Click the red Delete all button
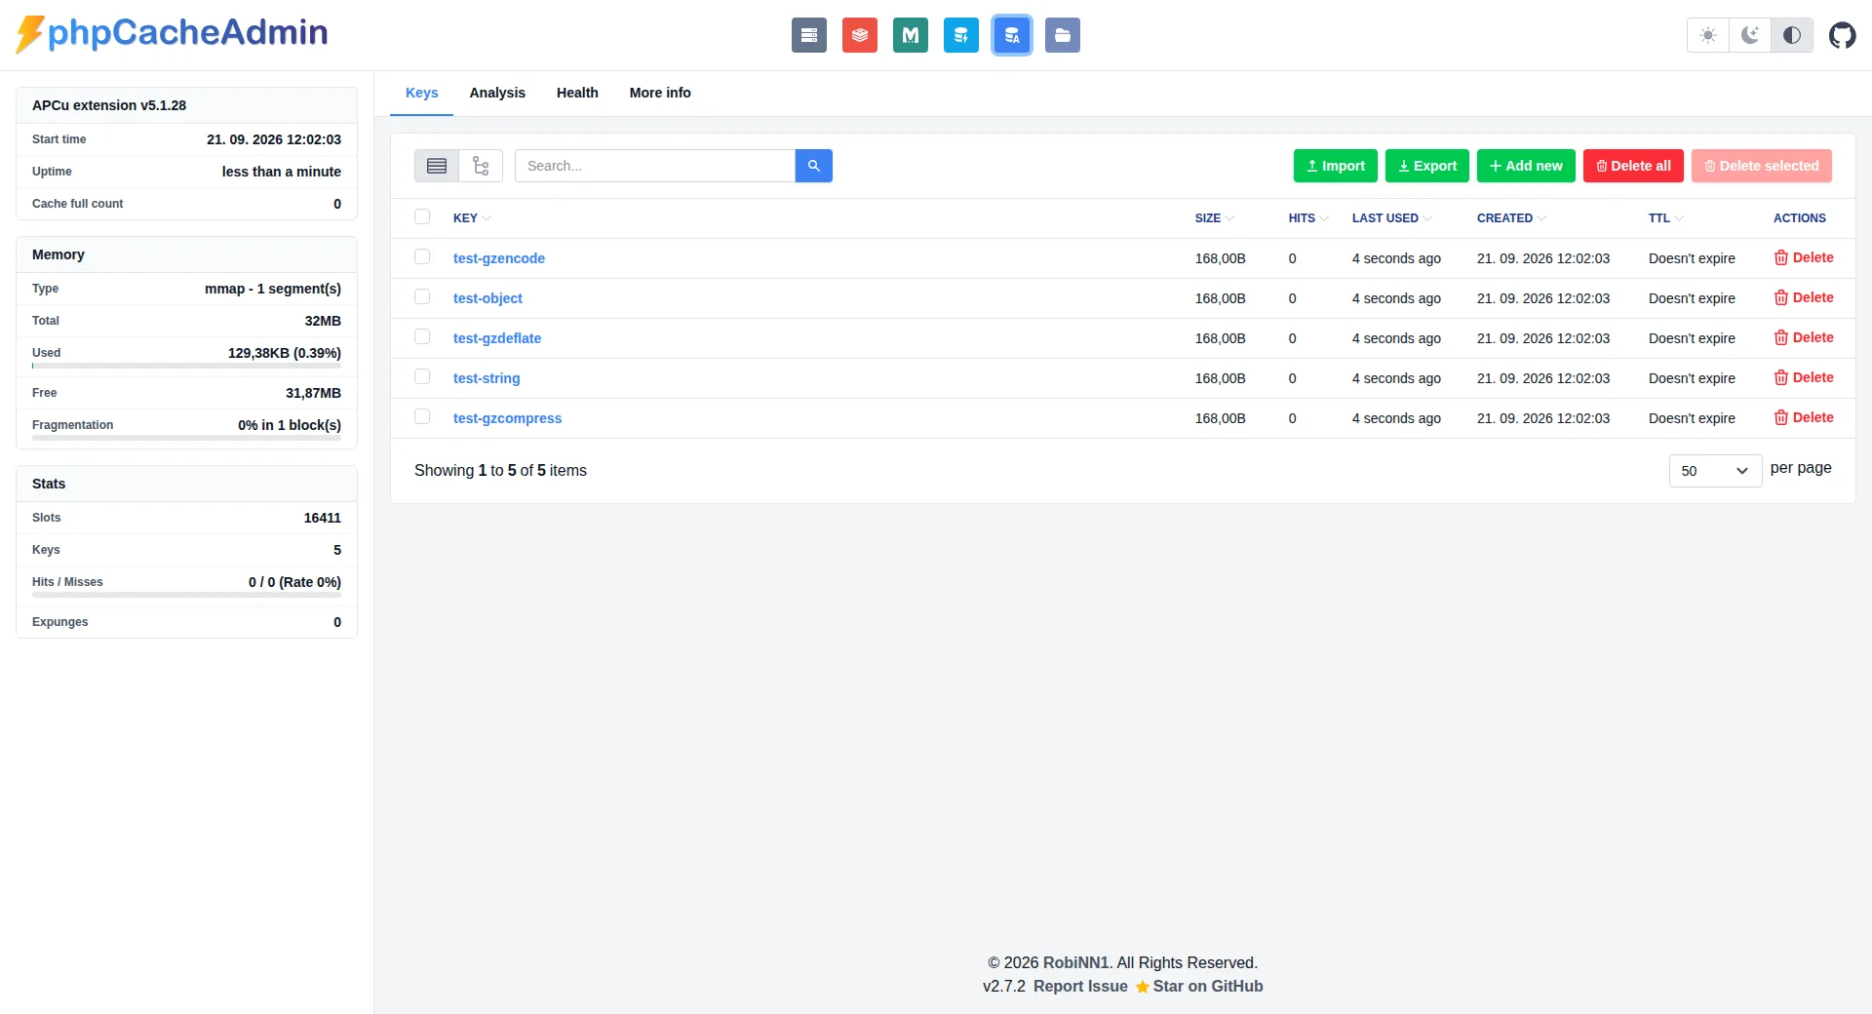1872x1014 pixels. point(1633,166)
